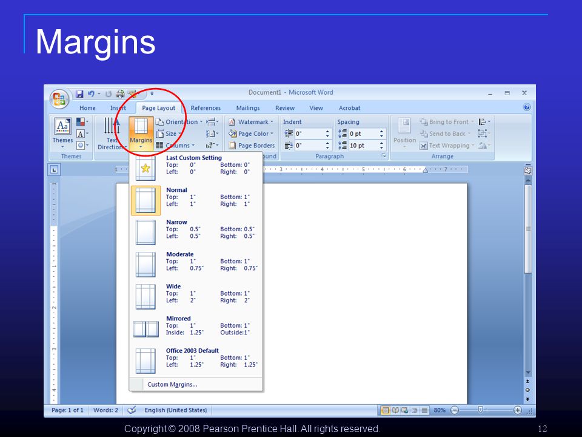The height and width of the screenshot is (437, 582).
Task: Save document via Quick Access icon
Action: (x=79, y=94)
